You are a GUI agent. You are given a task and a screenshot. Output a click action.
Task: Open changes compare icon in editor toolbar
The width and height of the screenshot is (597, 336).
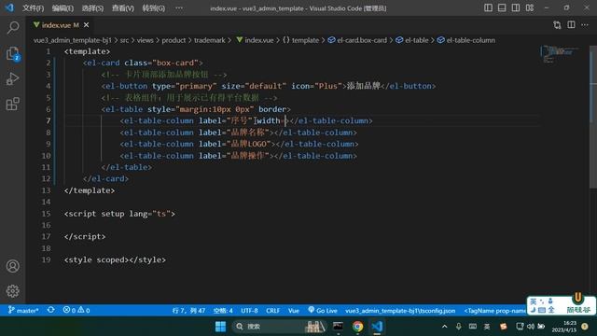pos(557,25)
